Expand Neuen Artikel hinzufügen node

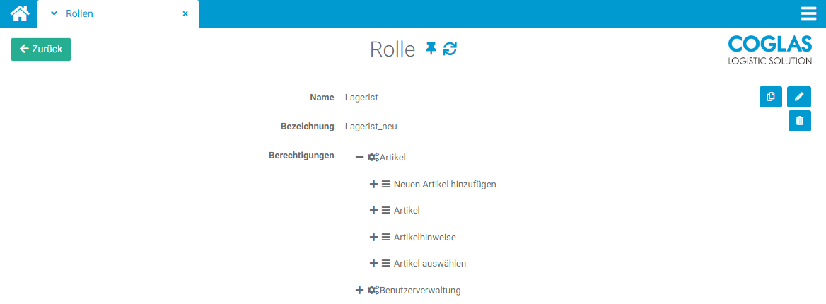[374, 185]
